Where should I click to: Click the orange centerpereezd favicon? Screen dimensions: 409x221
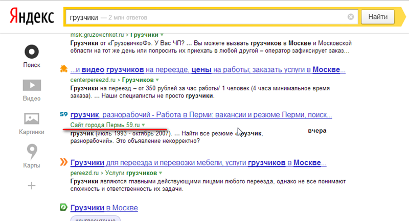pos(64,69)
